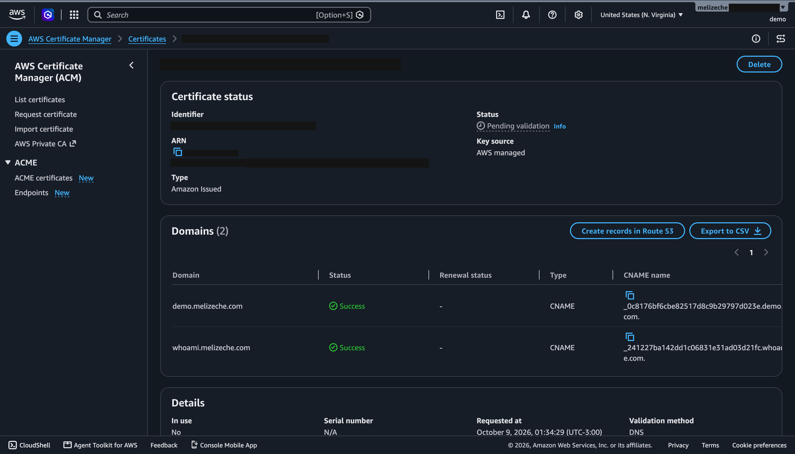Open Request certificate in sidebar
Image resolution: width=795 pixels, height=454 pixels.
45,114
